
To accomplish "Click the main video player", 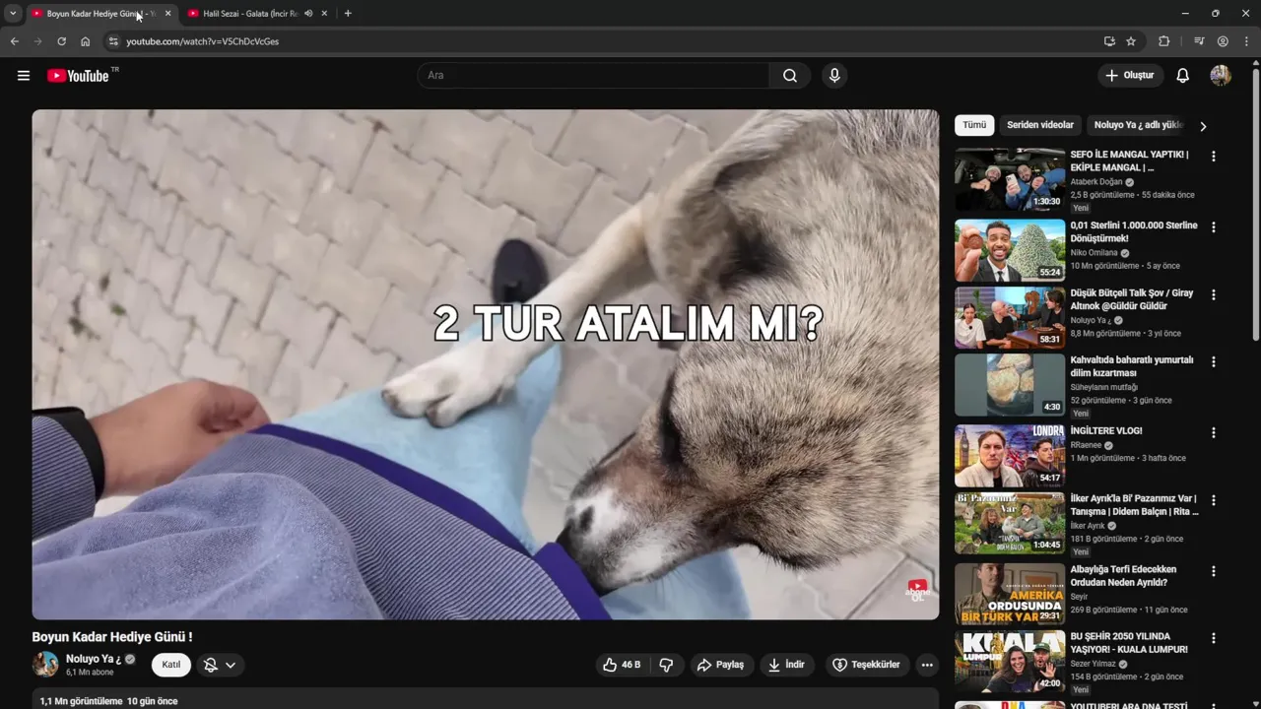I will (x=486, y=364).
